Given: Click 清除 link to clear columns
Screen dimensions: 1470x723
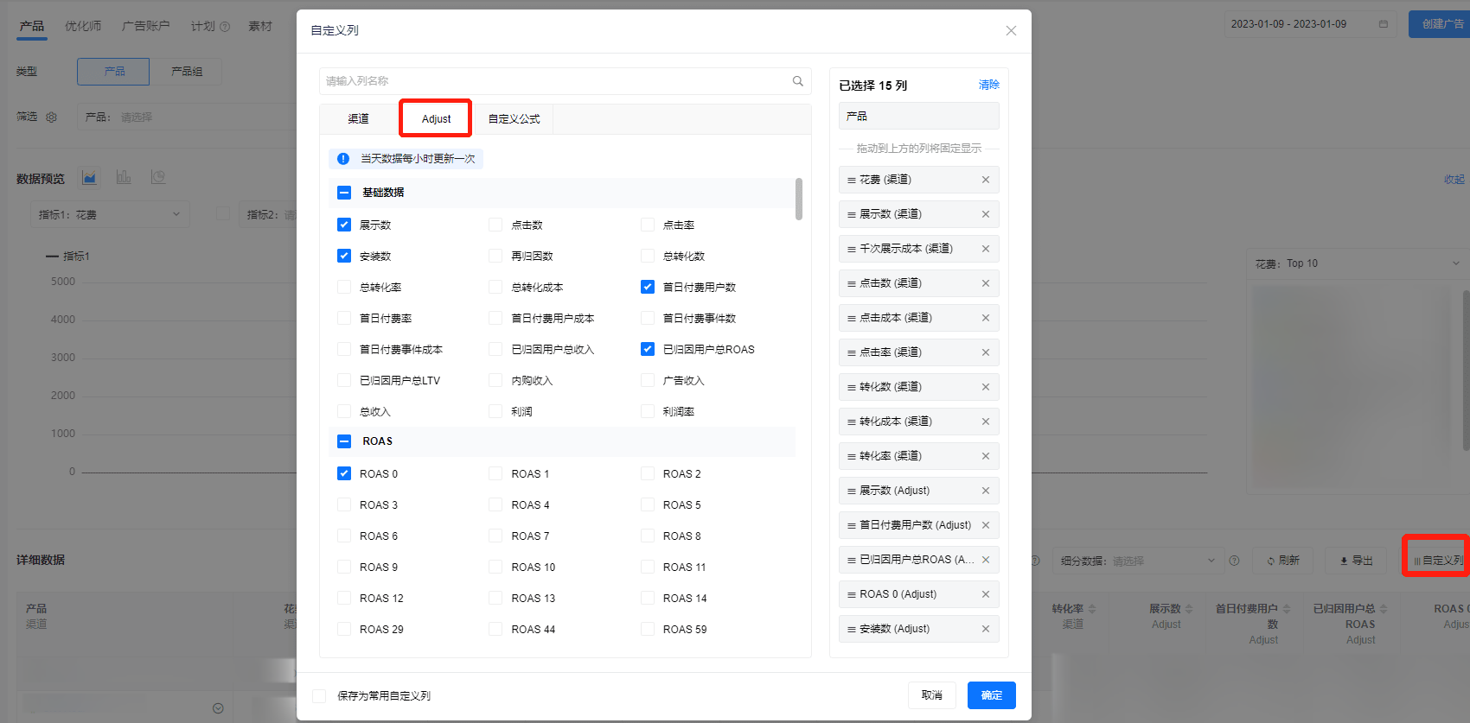Looking at the screenshot, I should (x=989, y=85).
